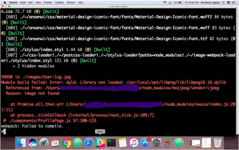
Task: Open Spotlight search magnifier
Action: [223, 3]
